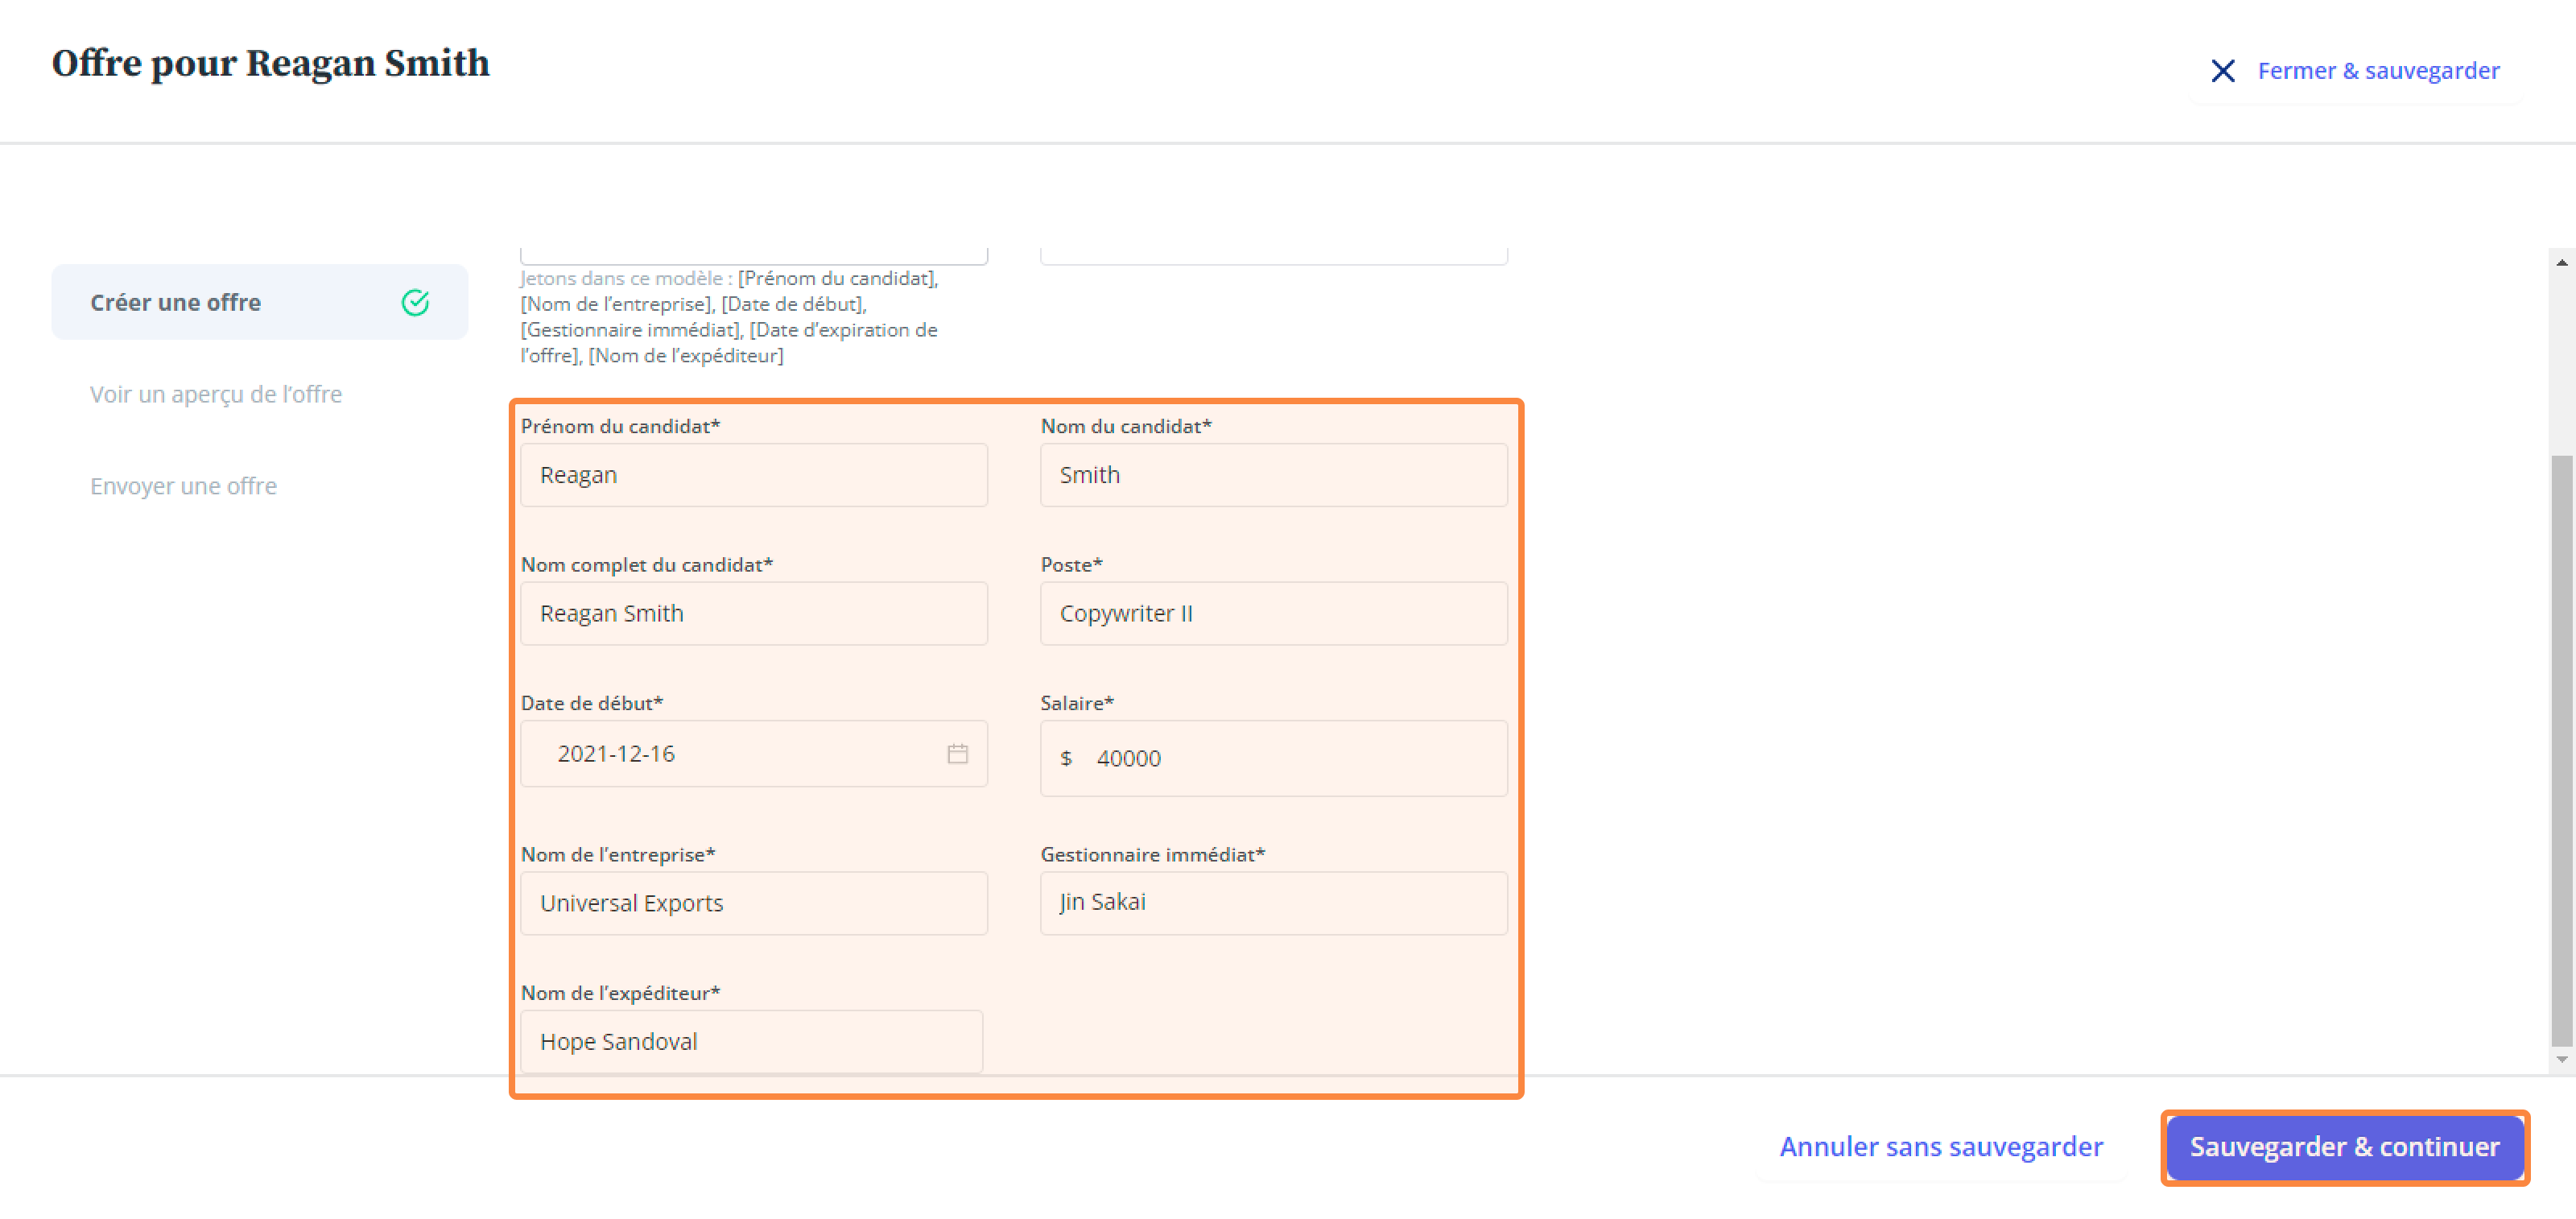Focus the Nom complet du candidat field

[x=754, y=614]
